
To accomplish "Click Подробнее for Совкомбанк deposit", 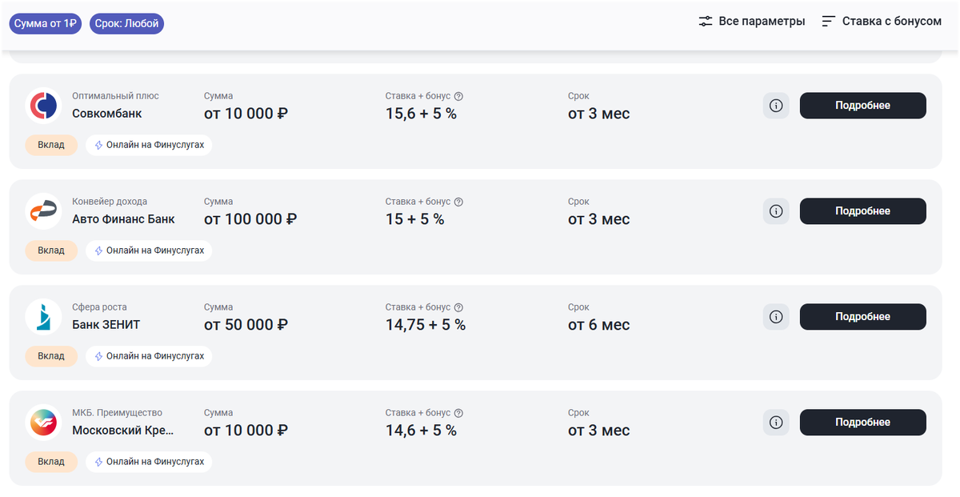I will tap(863, 106).
